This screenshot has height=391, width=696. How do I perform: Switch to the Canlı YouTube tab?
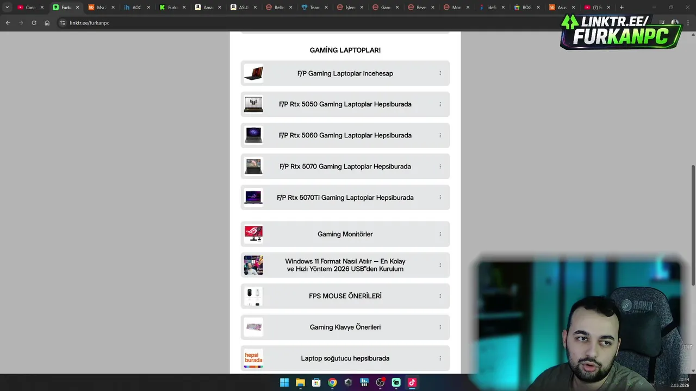pos(30,8)
